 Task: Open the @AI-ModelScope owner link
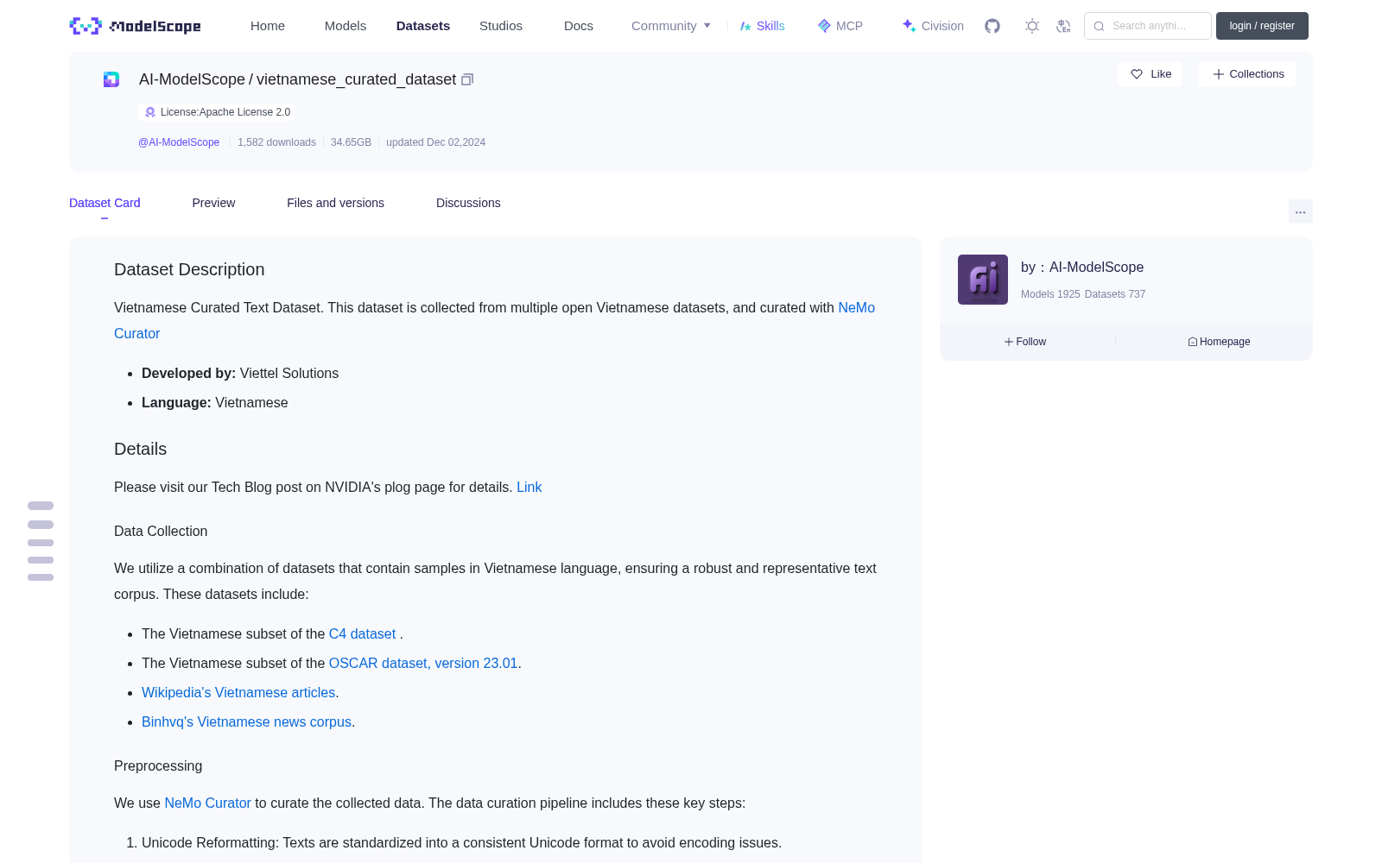[x=179, y=142]
